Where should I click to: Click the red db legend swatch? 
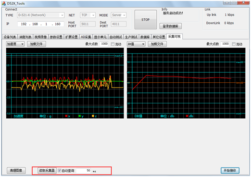click(187, 116)
